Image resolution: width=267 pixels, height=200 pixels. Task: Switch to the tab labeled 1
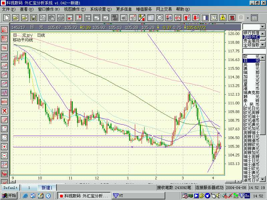(x=29, y=188)
